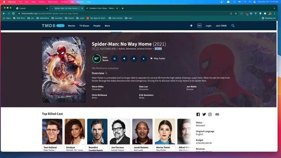This screenshot has width=281, height=158.
Task: Click the address bar URL field
Action: click(x=124, y=14)
